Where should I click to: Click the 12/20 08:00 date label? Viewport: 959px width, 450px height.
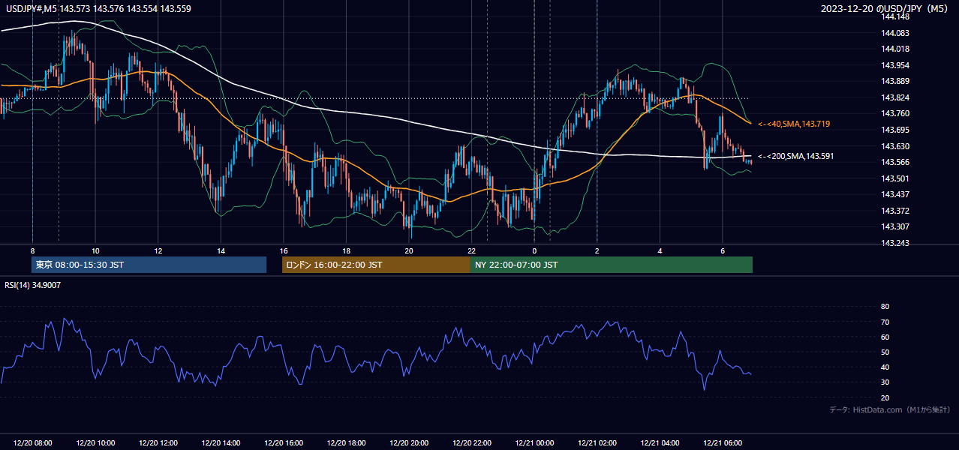tap(32, 443)
